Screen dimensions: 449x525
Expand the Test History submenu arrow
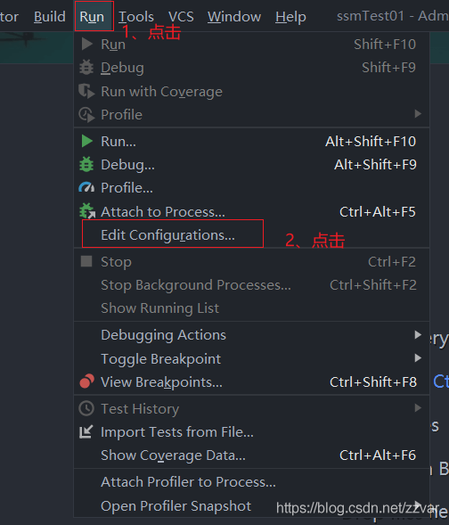(x=418, y=408)
